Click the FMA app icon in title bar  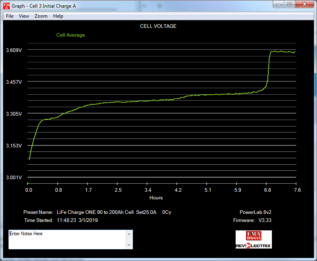point(6,6)
